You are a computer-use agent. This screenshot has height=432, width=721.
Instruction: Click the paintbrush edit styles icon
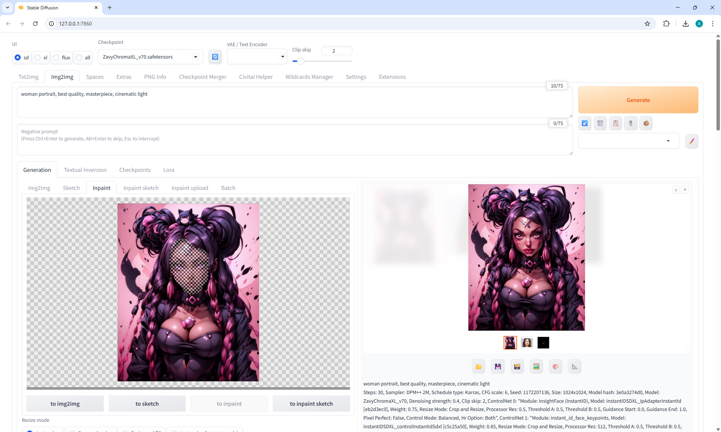point(691,141)
